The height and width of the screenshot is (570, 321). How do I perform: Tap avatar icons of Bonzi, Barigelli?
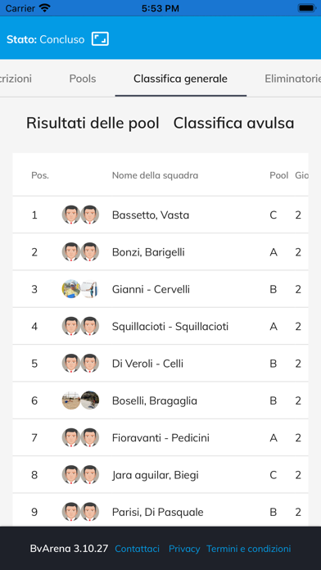(80, 252)
